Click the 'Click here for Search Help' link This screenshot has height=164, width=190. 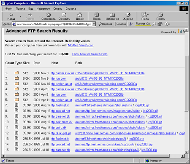click(90, 54)
